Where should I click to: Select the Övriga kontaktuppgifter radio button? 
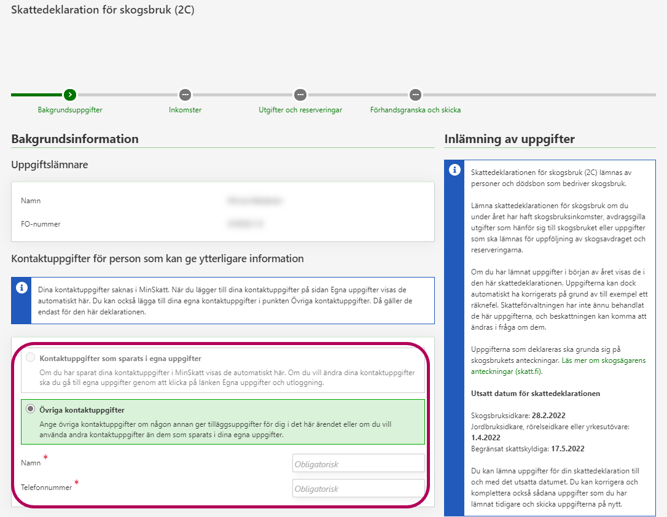31,410
